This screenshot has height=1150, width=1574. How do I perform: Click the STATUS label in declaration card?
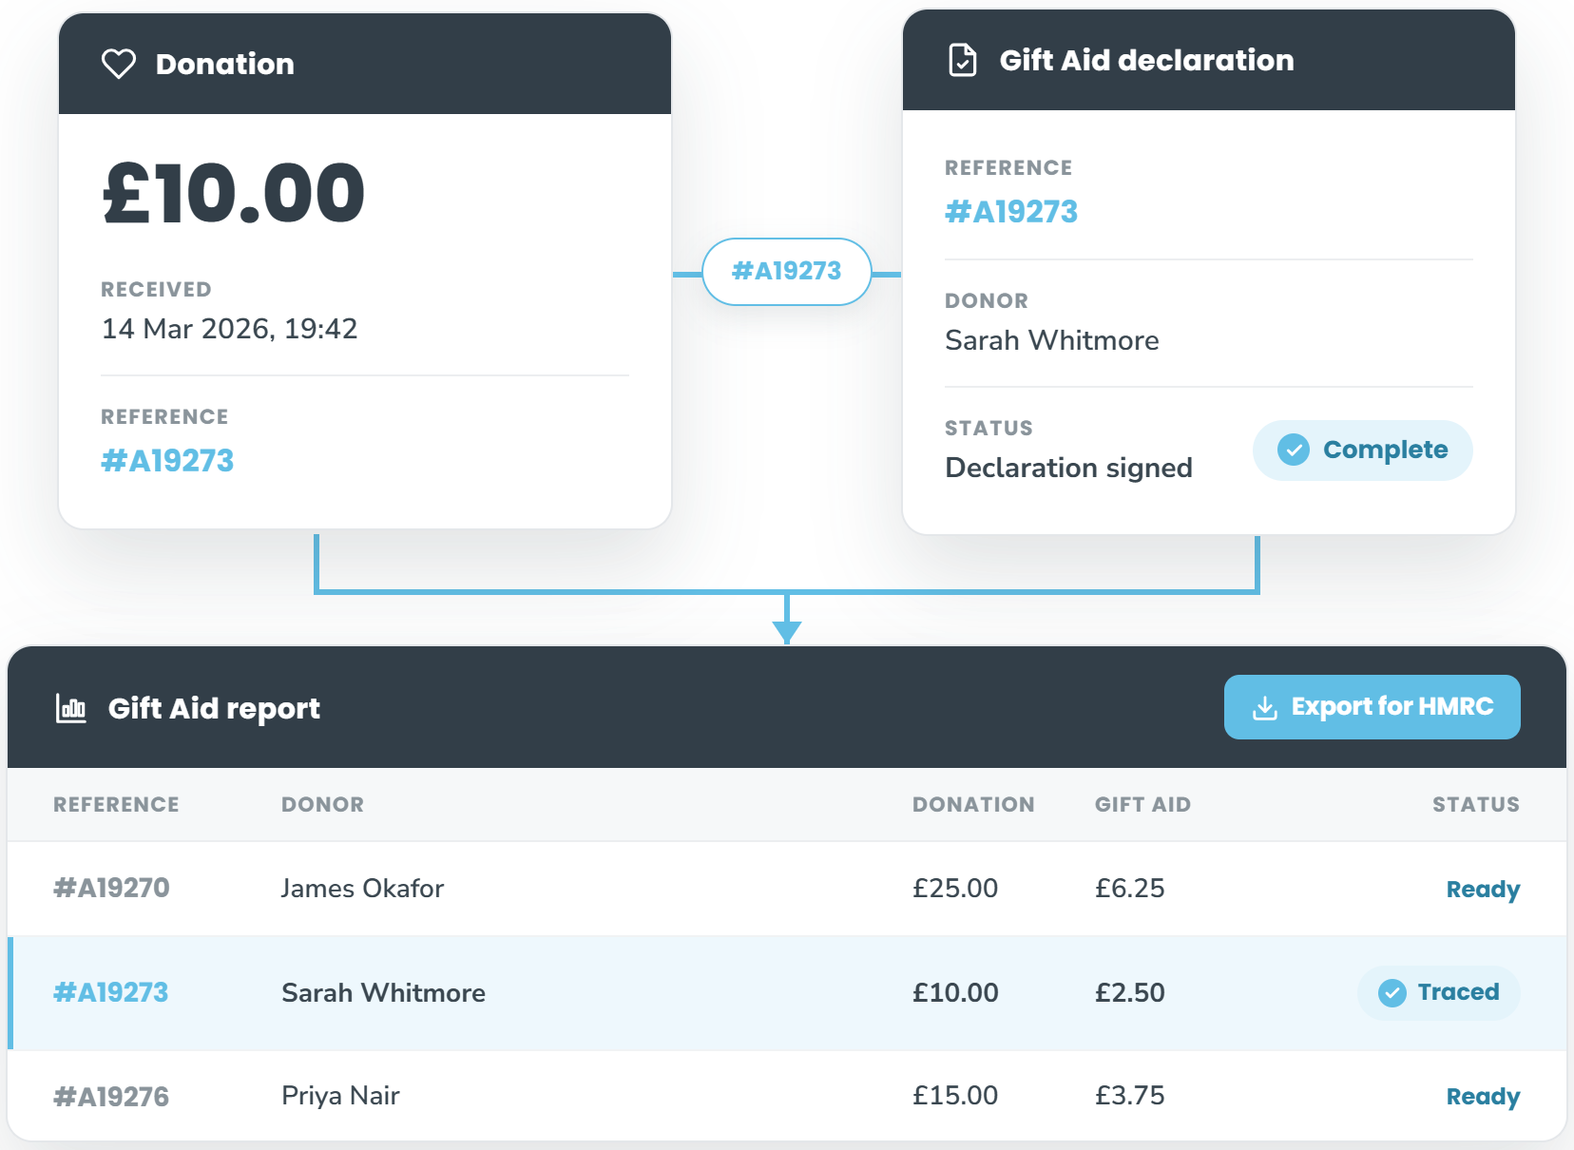coord(989,428)
